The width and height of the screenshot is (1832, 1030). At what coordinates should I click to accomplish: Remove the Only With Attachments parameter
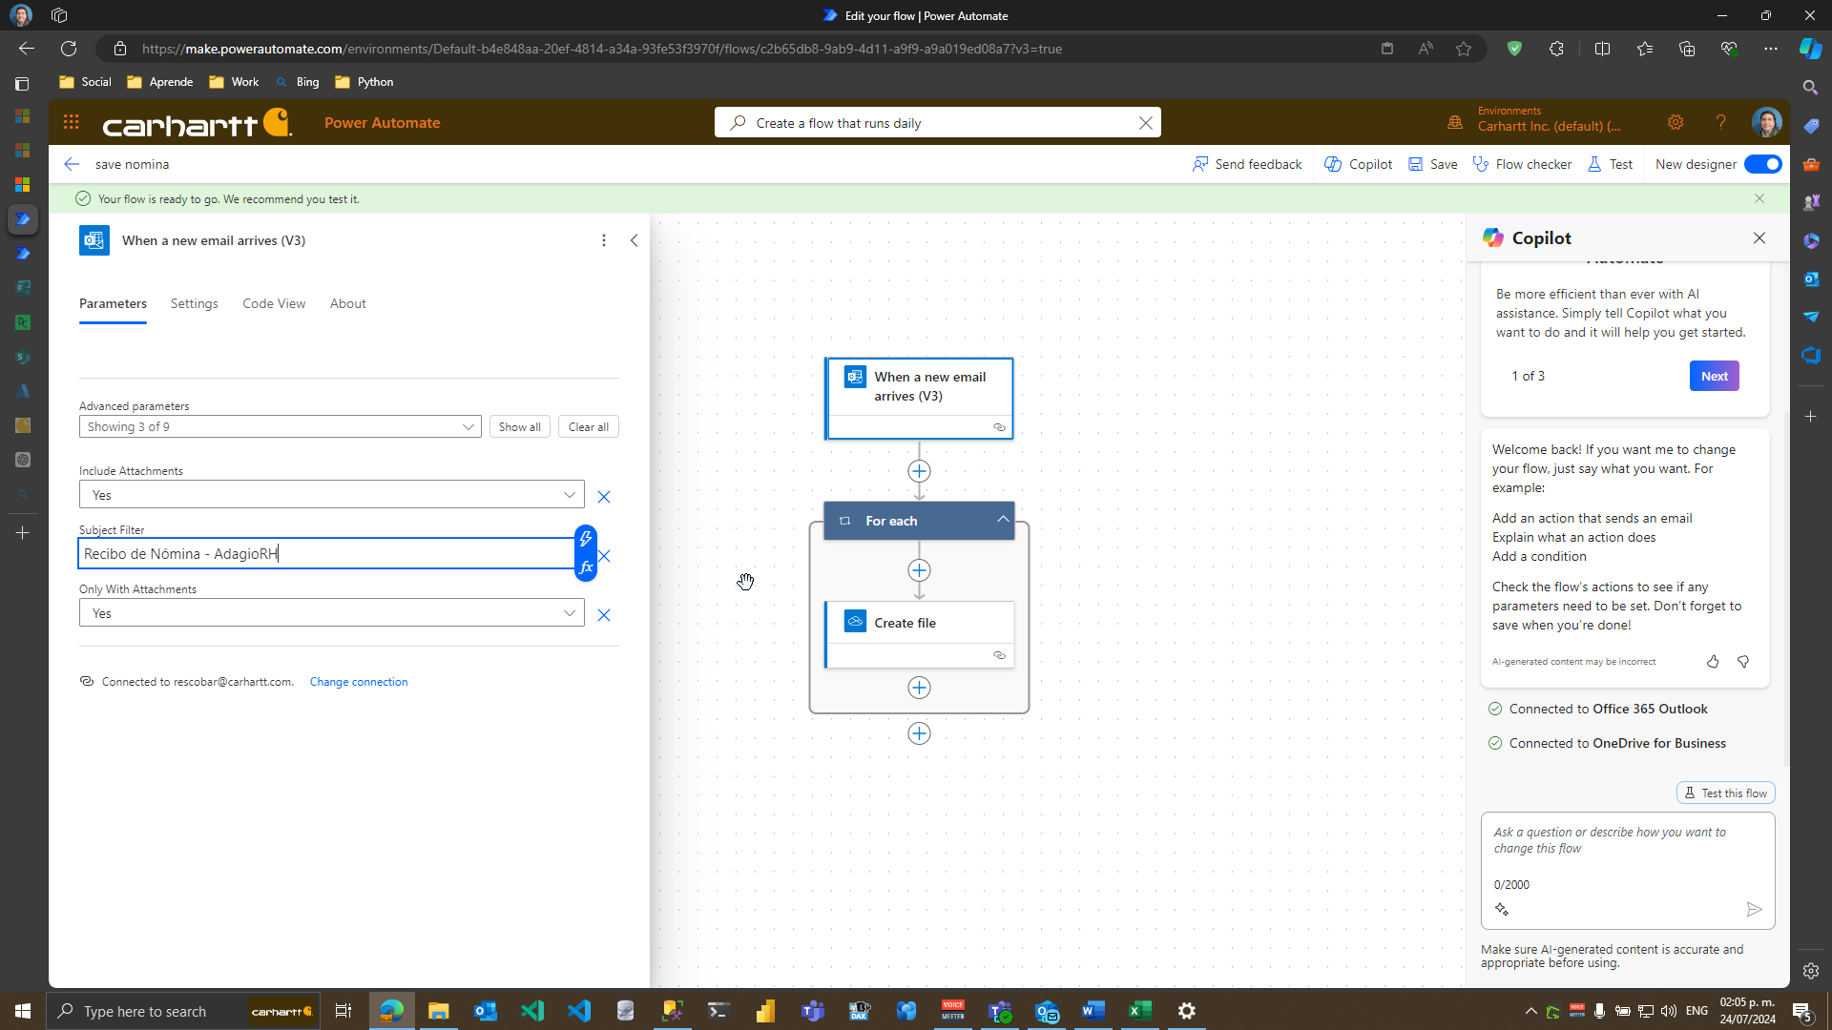[x=604, y=615]
